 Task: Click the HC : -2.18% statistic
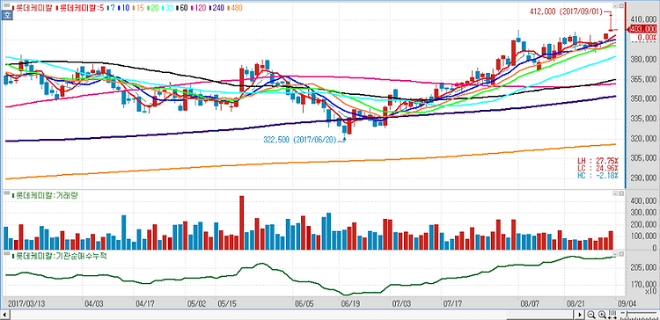coord(598,174)
